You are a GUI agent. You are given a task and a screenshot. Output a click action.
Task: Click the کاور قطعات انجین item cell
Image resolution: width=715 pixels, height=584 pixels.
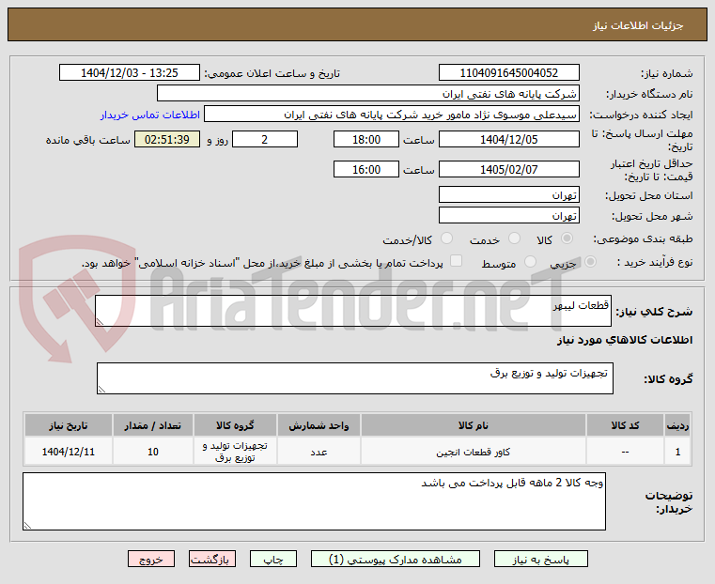pyautogui.click(x=474, y=452)
